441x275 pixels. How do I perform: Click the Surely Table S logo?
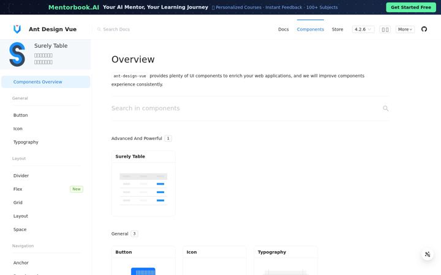click(x=17, y=54)
